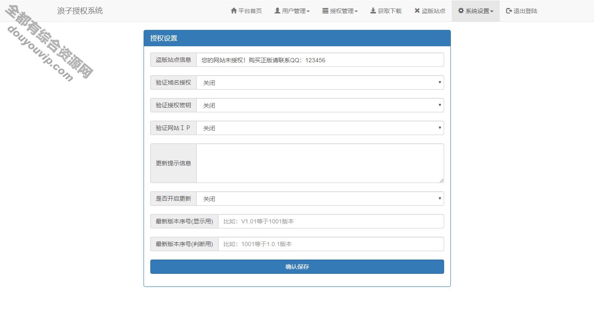Click the 授权设置 panel heading

point(297,38)
